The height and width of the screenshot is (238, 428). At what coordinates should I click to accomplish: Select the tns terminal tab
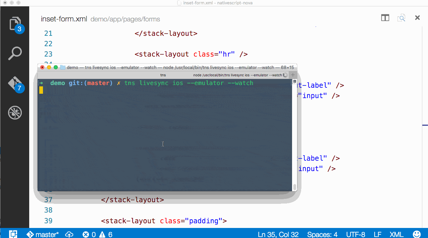[163, 75]
